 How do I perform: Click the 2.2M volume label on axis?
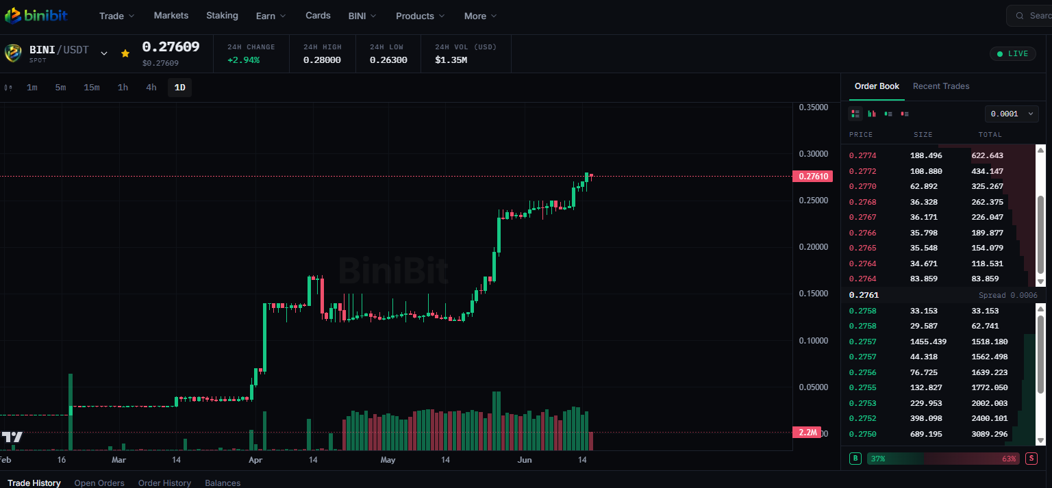805,433
